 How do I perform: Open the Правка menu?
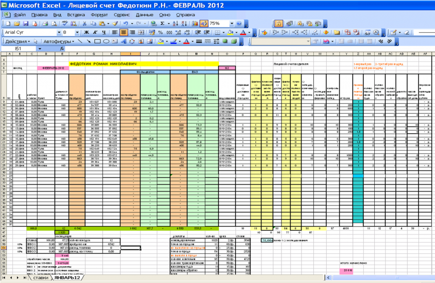tap(39, 15)
